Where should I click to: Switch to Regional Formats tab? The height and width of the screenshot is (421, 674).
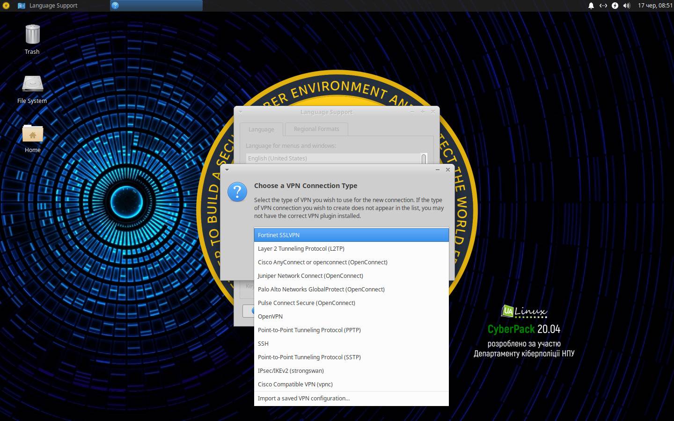click(316, 129)
